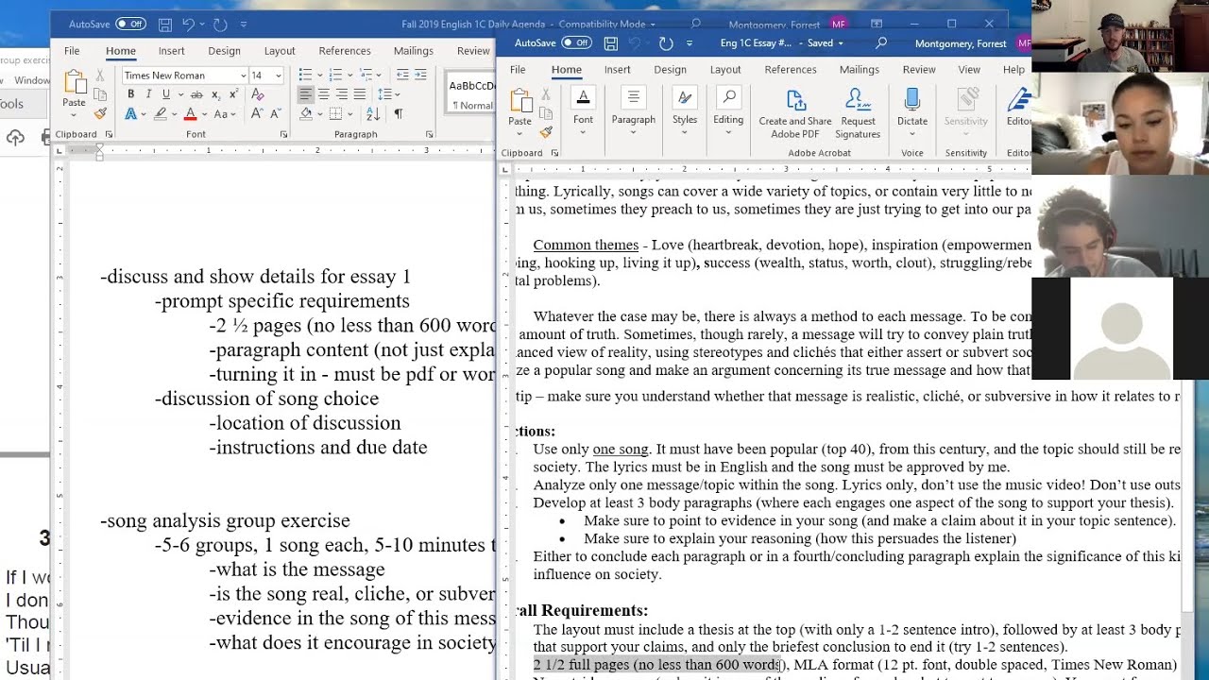This screenshot has height=680, width=1209.
Task: Toggle AutoSave in the Daily Agenda window
Action: click(x=129, y=24)
